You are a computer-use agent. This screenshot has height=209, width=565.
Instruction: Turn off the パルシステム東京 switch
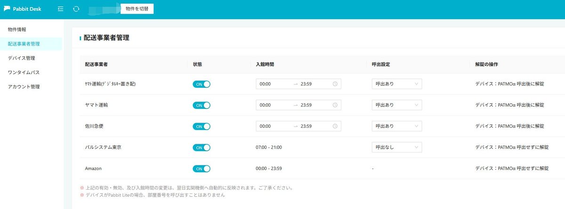(x=202, y=147)
